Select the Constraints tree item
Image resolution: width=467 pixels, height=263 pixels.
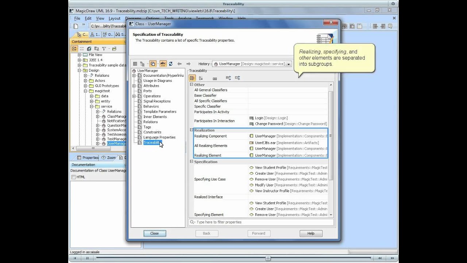click(152, 132)
